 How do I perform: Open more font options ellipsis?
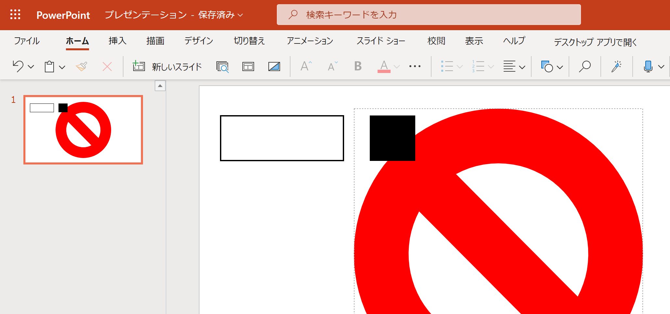pyautogui.click(x=415, y=66)
